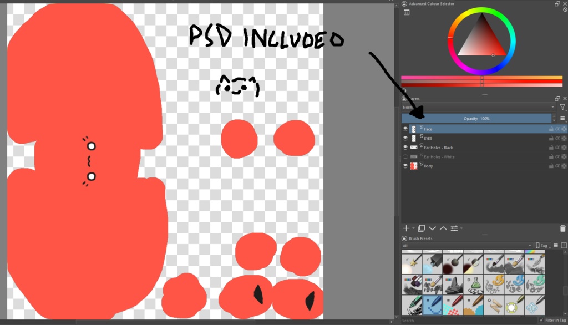Click the Body layer thumbnail

(414, 166)
